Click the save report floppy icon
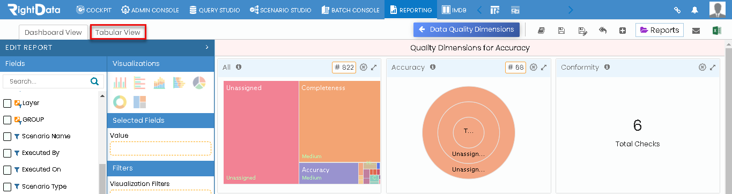This screenshot has width=732, height=194. tap(561, 31)
